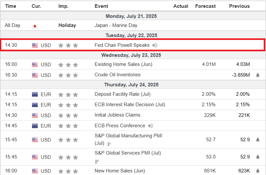
Task: Click the Actual column header
Action: (181, 6)
